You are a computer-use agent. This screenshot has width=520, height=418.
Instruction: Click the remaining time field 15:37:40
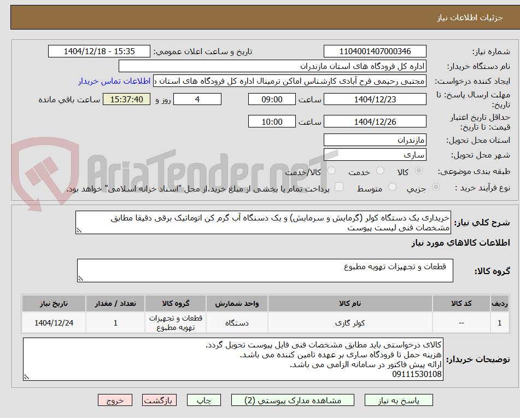click(x=126, y=99)
